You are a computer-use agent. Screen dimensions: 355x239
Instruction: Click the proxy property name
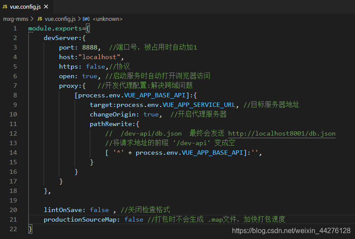coord(68,86)
